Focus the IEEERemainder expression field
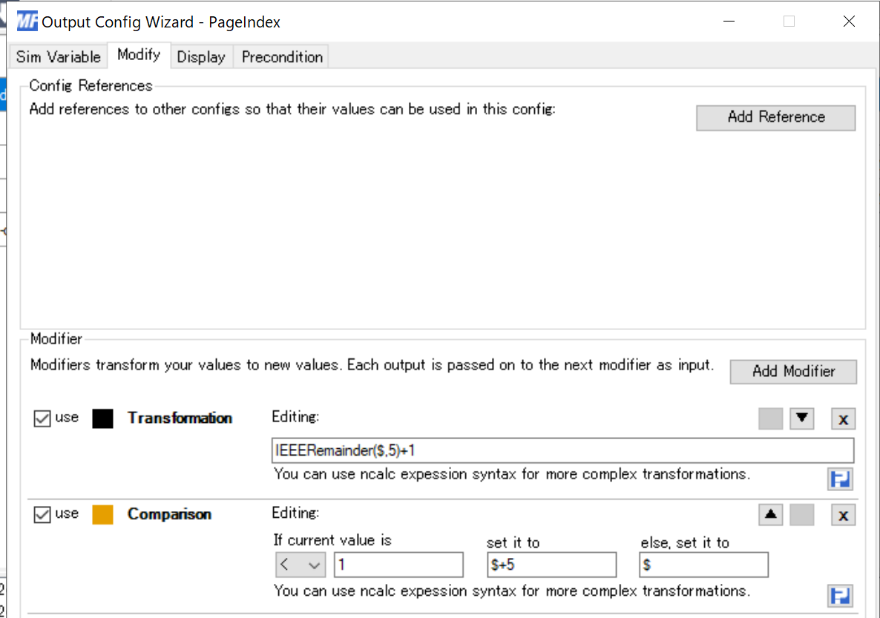Image resolution: width=880 pixels, height=618 pixels. coord(562,450)
